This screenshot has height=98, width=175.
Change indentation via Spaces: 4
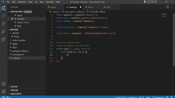pyautogui.click(x=133, y=97)
